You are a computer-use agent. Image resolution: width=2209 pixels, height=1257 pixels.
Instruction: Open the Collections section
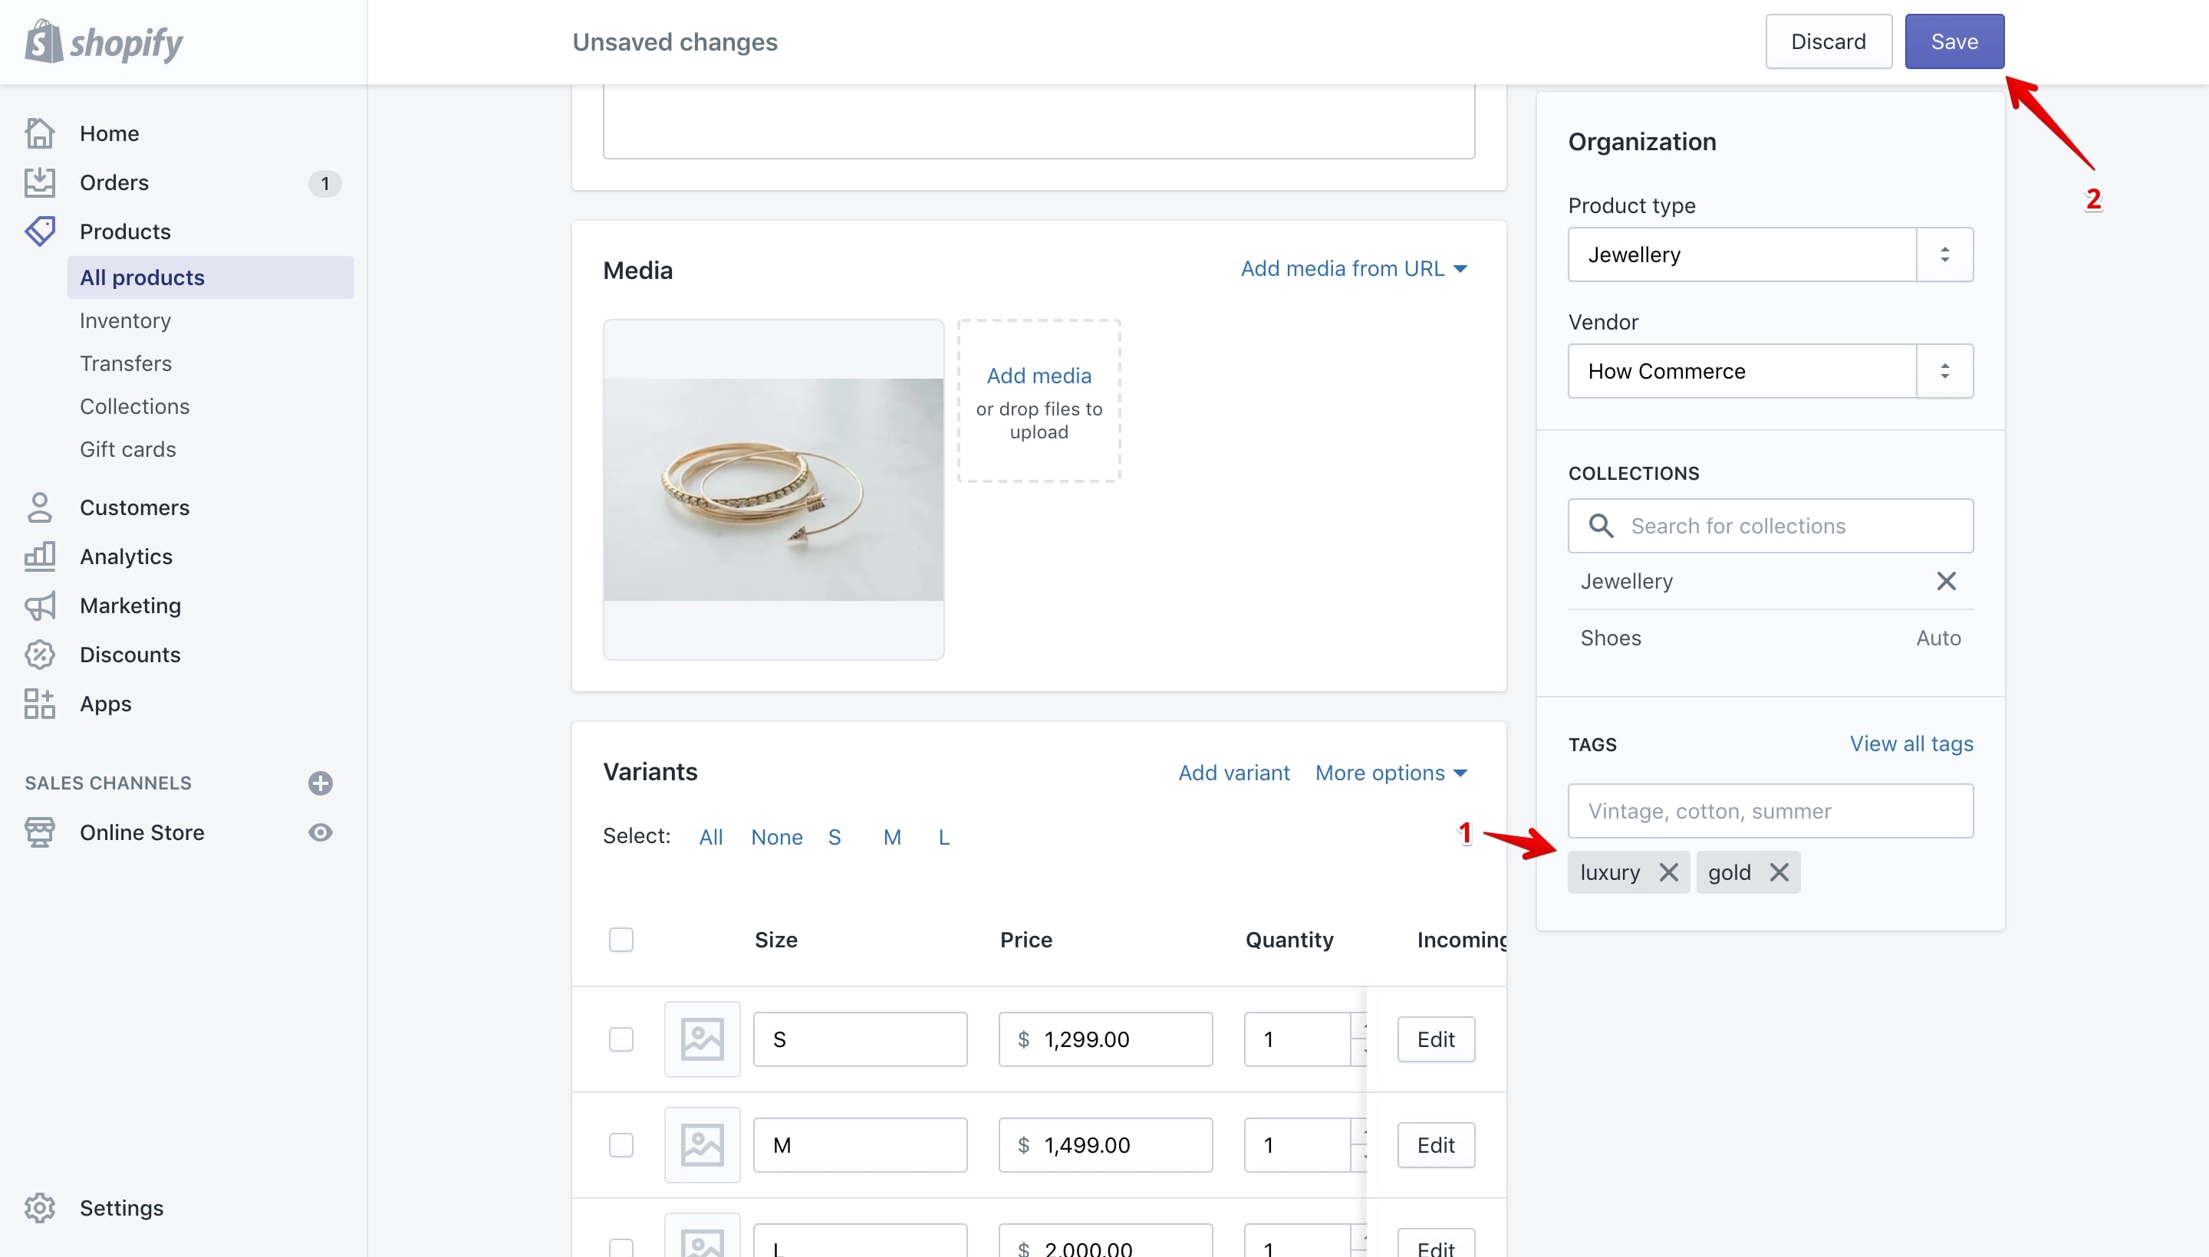(135, 407)
